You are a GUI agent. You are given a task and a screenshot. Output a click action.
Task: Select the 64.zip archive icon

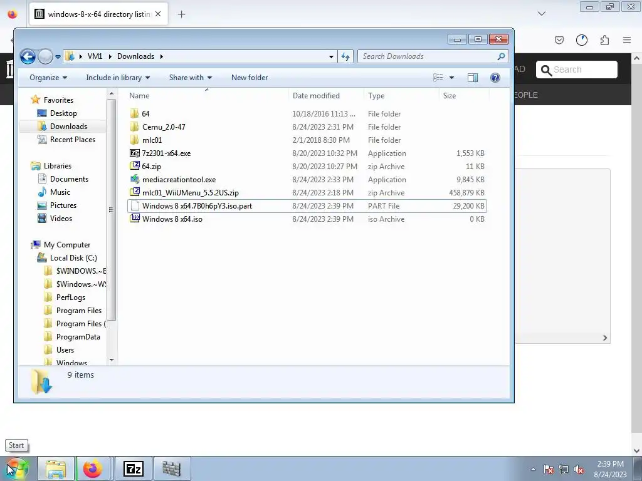click(134, 166)
